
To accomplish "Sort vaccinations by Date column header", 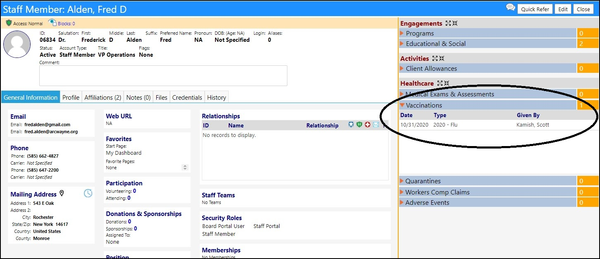I will [x=406, y=115].
